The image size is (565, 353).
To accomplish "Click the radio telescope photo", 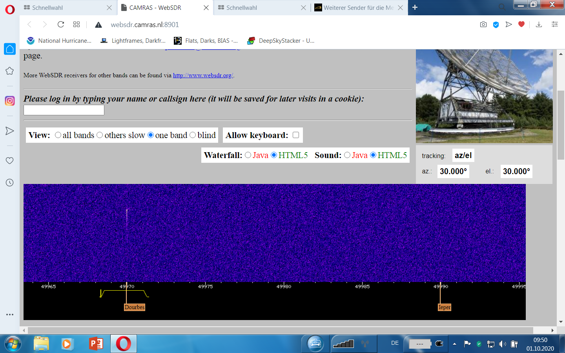I will tap(484, 96).
